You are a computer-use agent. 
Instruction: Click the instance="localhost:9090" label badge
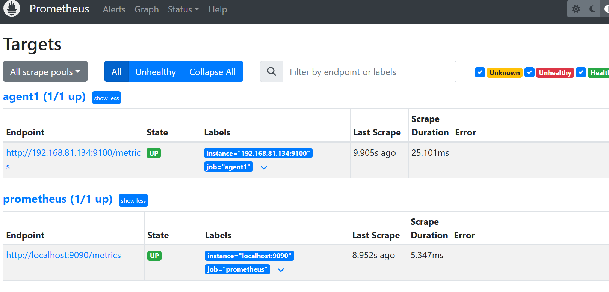249,256
